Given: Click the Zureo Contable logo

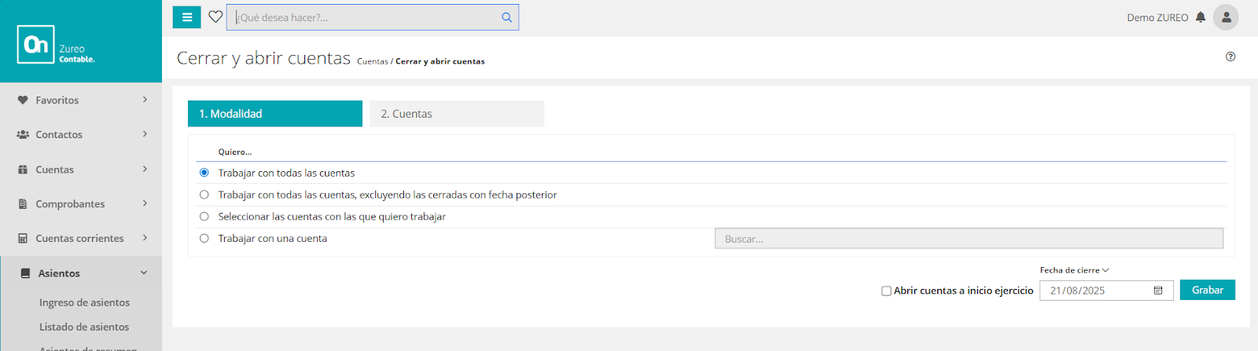Looking at the screenshot, I should coord(55,44).
